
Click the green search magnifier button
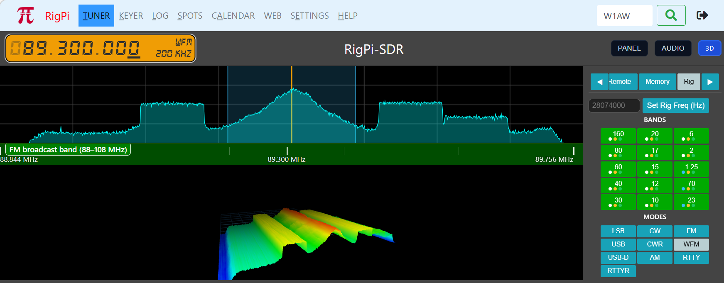(671, 15)
